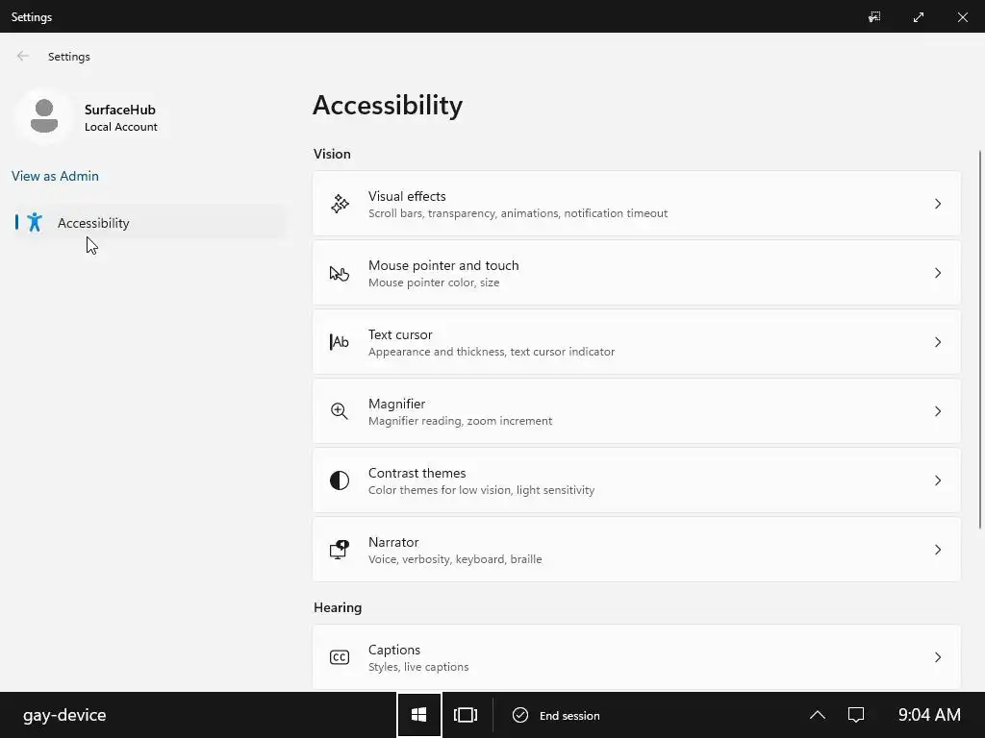The width and height of the screenshot is (985, 738).
Task: Open the Windows Start button
Action: click(x=419, y=715)
